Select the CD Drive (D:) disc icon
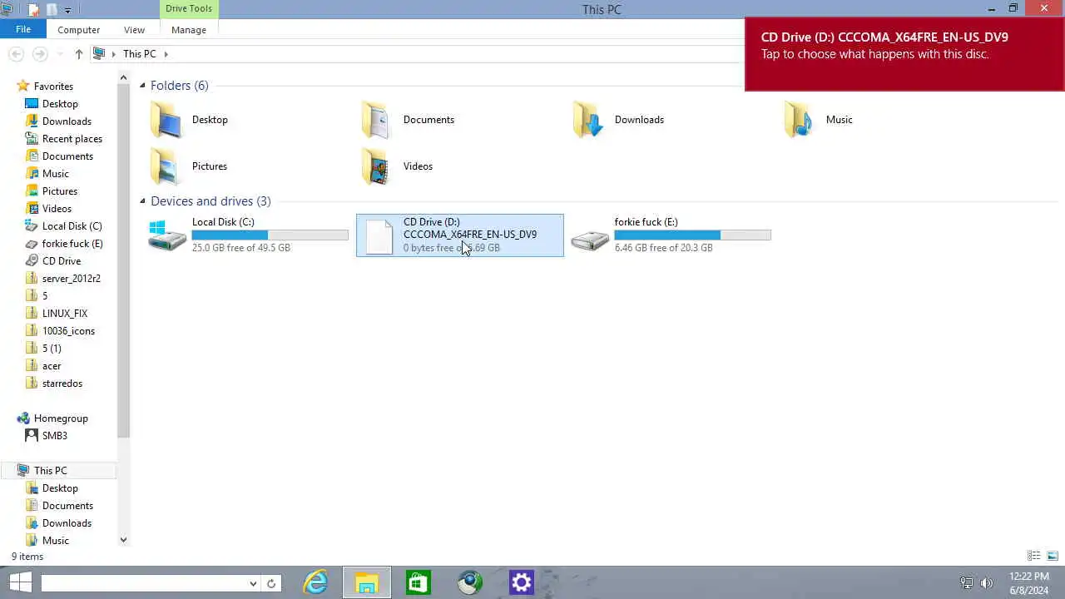This screenshot has width=1065, height=599. [379, 236]
